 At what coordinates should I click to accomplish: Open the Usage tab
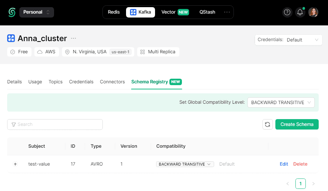(35, 82)
